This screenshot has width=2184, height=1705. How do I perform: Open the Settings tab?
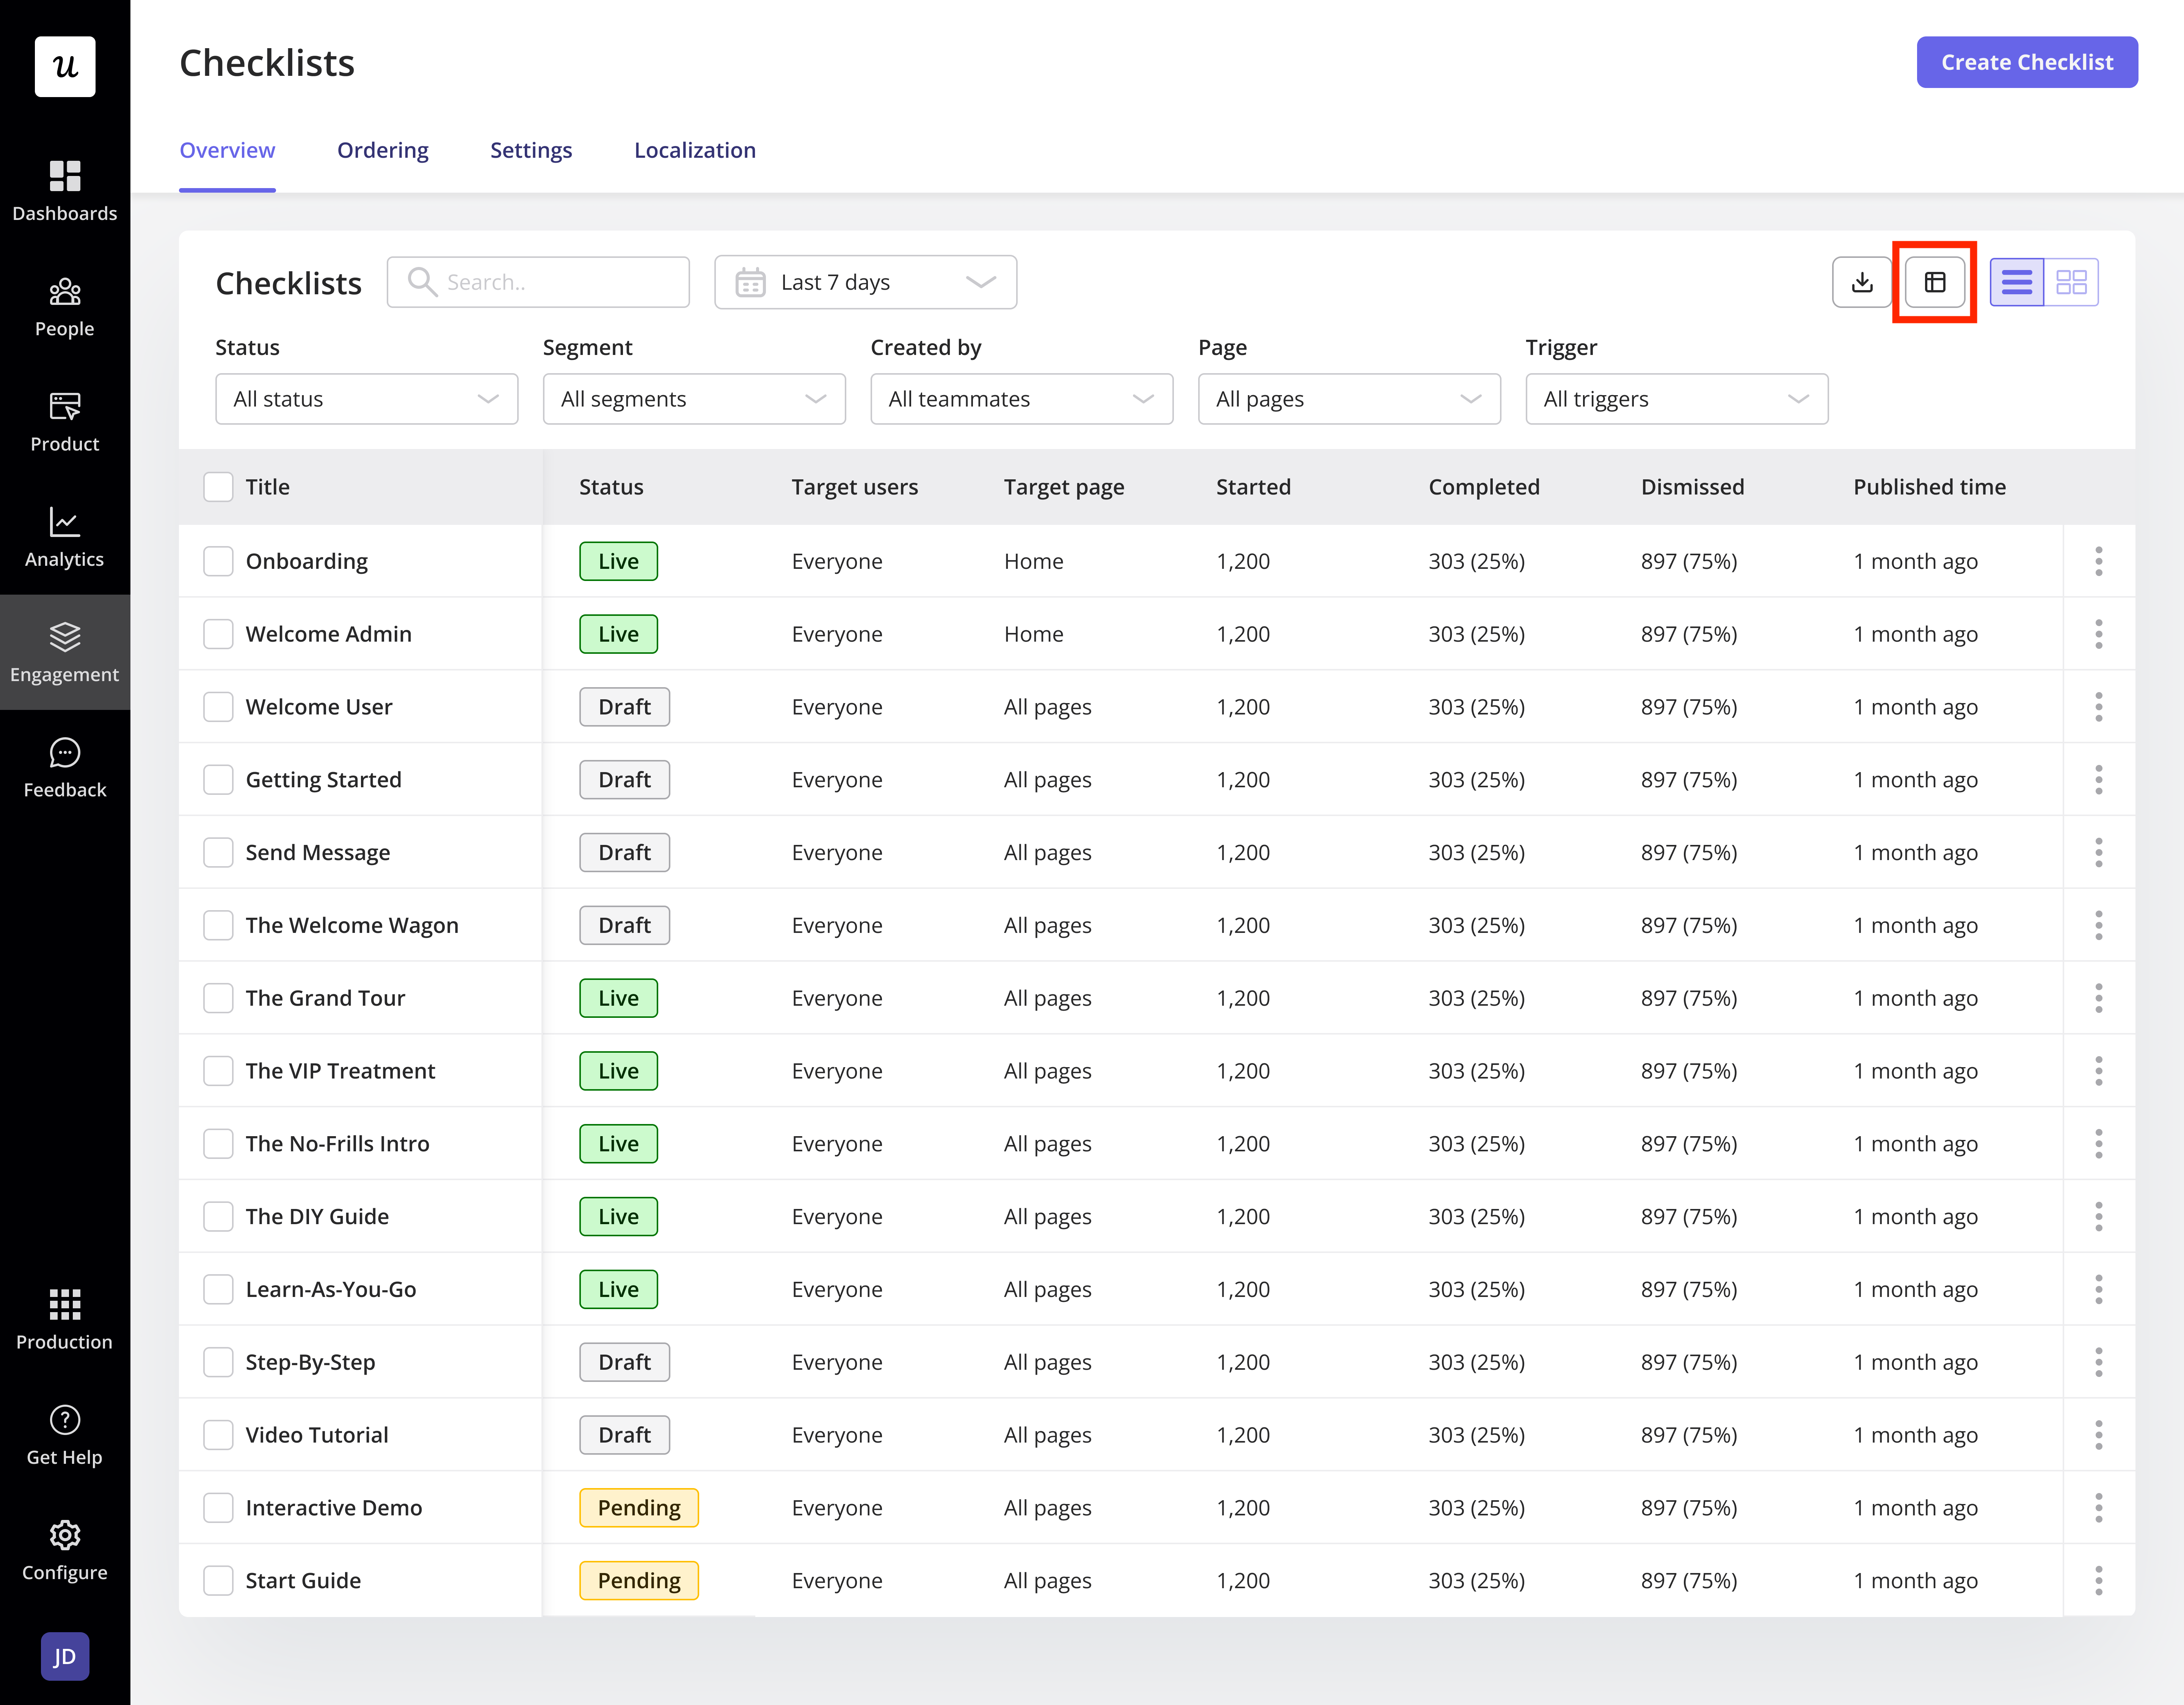[x=531, y=150]
